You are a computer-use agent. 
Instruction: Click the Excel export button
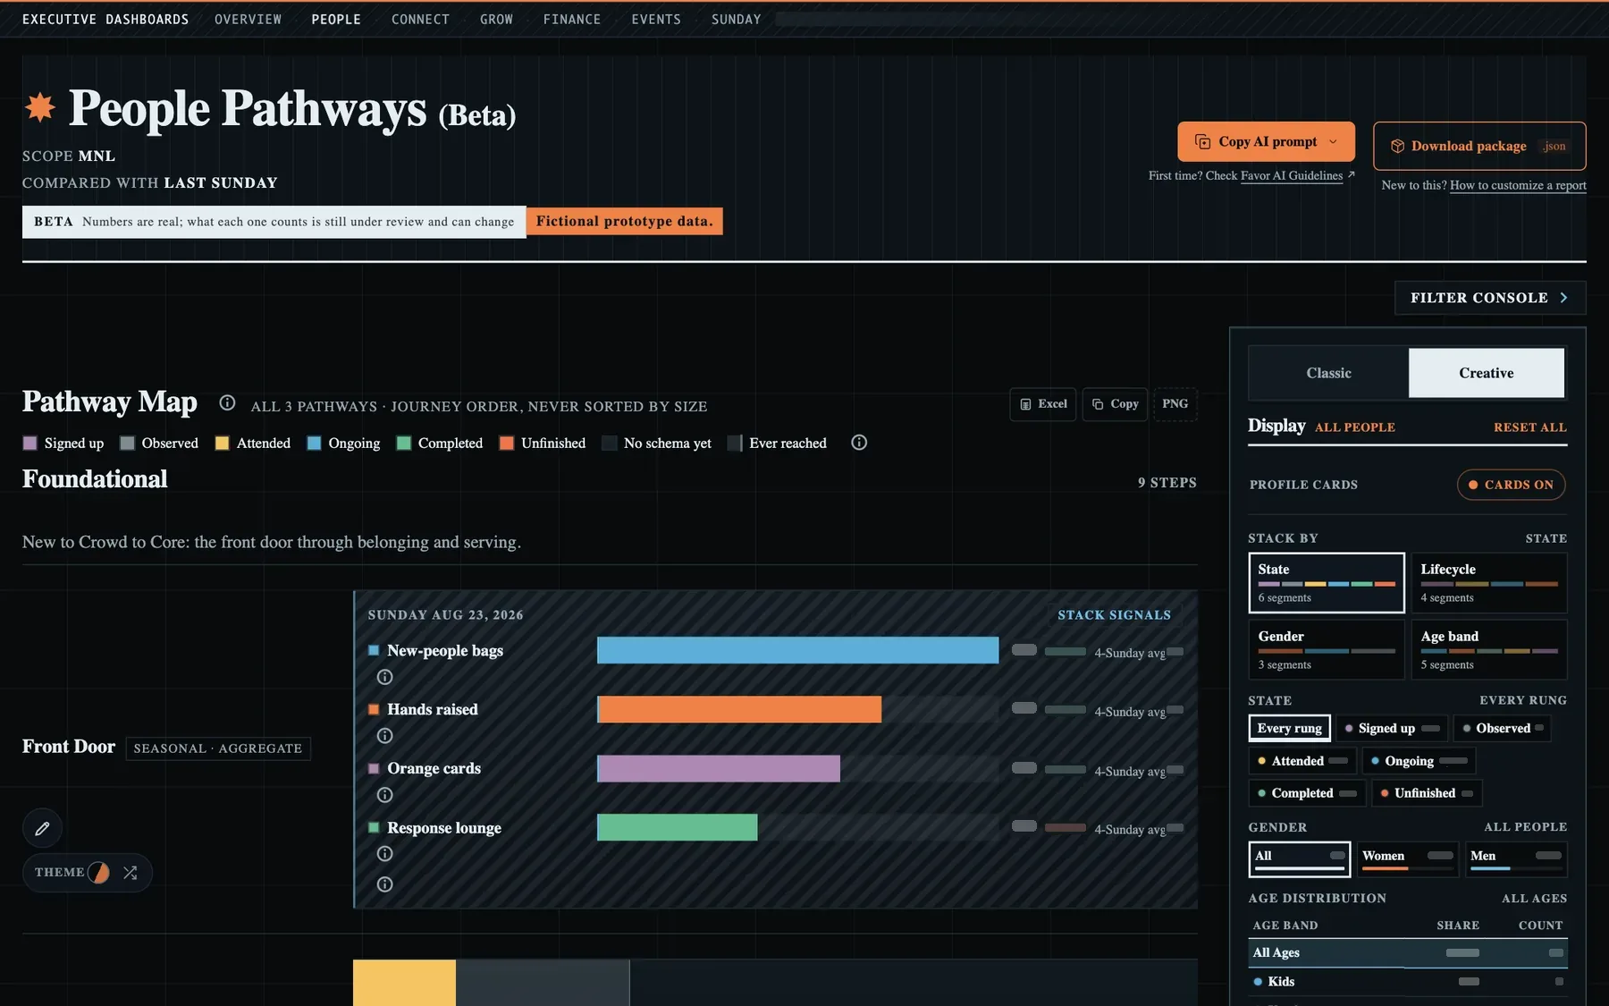click(x=1043, y=404)
